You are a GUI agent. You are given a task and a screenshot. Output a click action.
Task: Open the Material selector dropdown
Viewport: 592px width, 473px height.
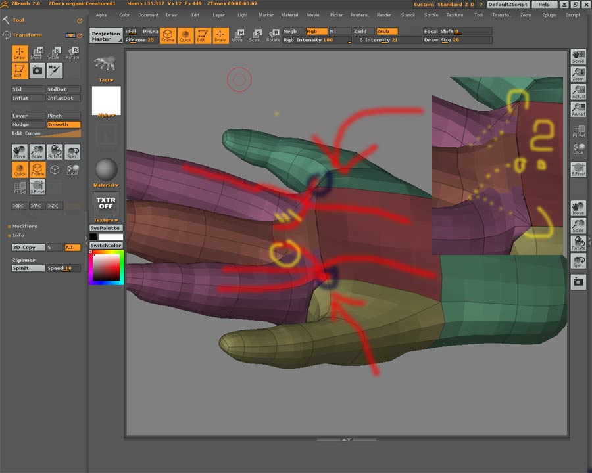tap(106, 185)
